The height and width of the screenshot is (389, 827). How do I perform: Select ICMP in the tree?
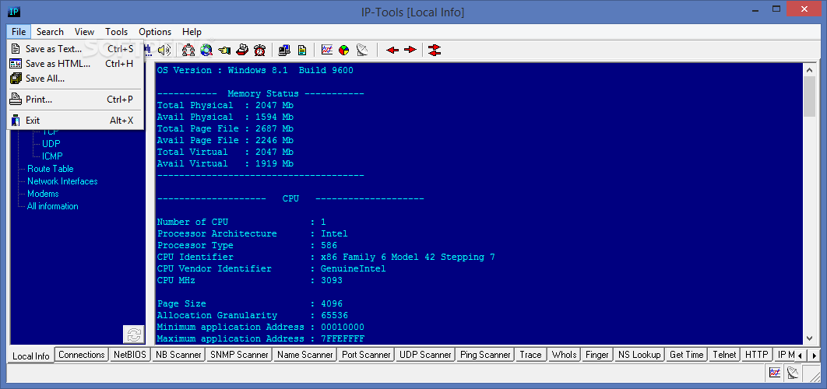[x=53, y=156]
